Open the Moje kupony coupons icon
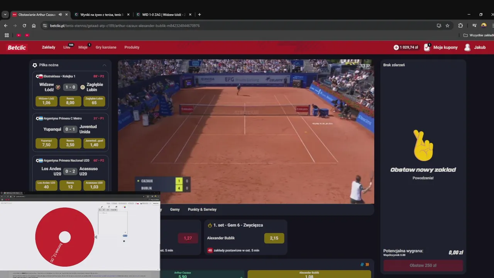 [427, 47]
